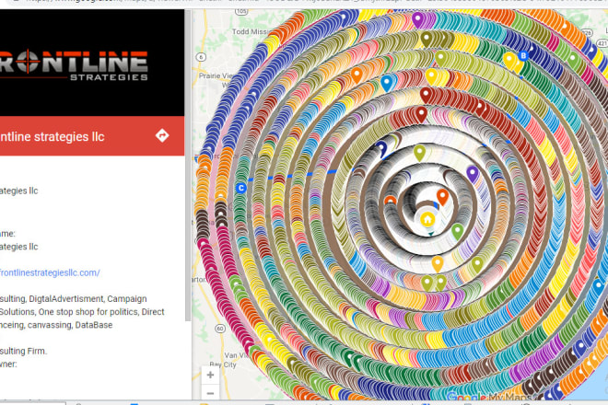Open the frontlinestrategiesllc.com website link

point(50,272)
